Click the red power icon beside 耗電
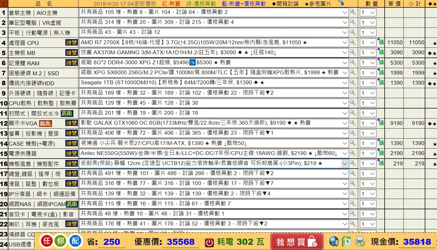Viewport: 437px width, 250px height. coord(210,242)
